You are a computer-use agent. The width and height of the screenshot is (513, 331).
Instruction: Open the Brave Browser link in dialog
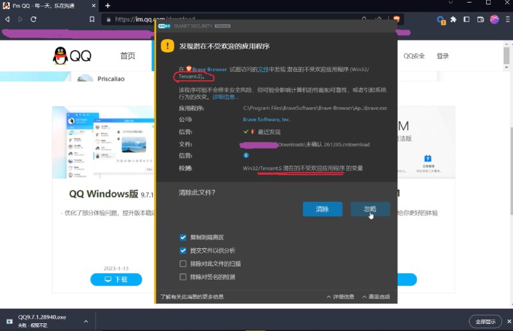click(210, 69)
